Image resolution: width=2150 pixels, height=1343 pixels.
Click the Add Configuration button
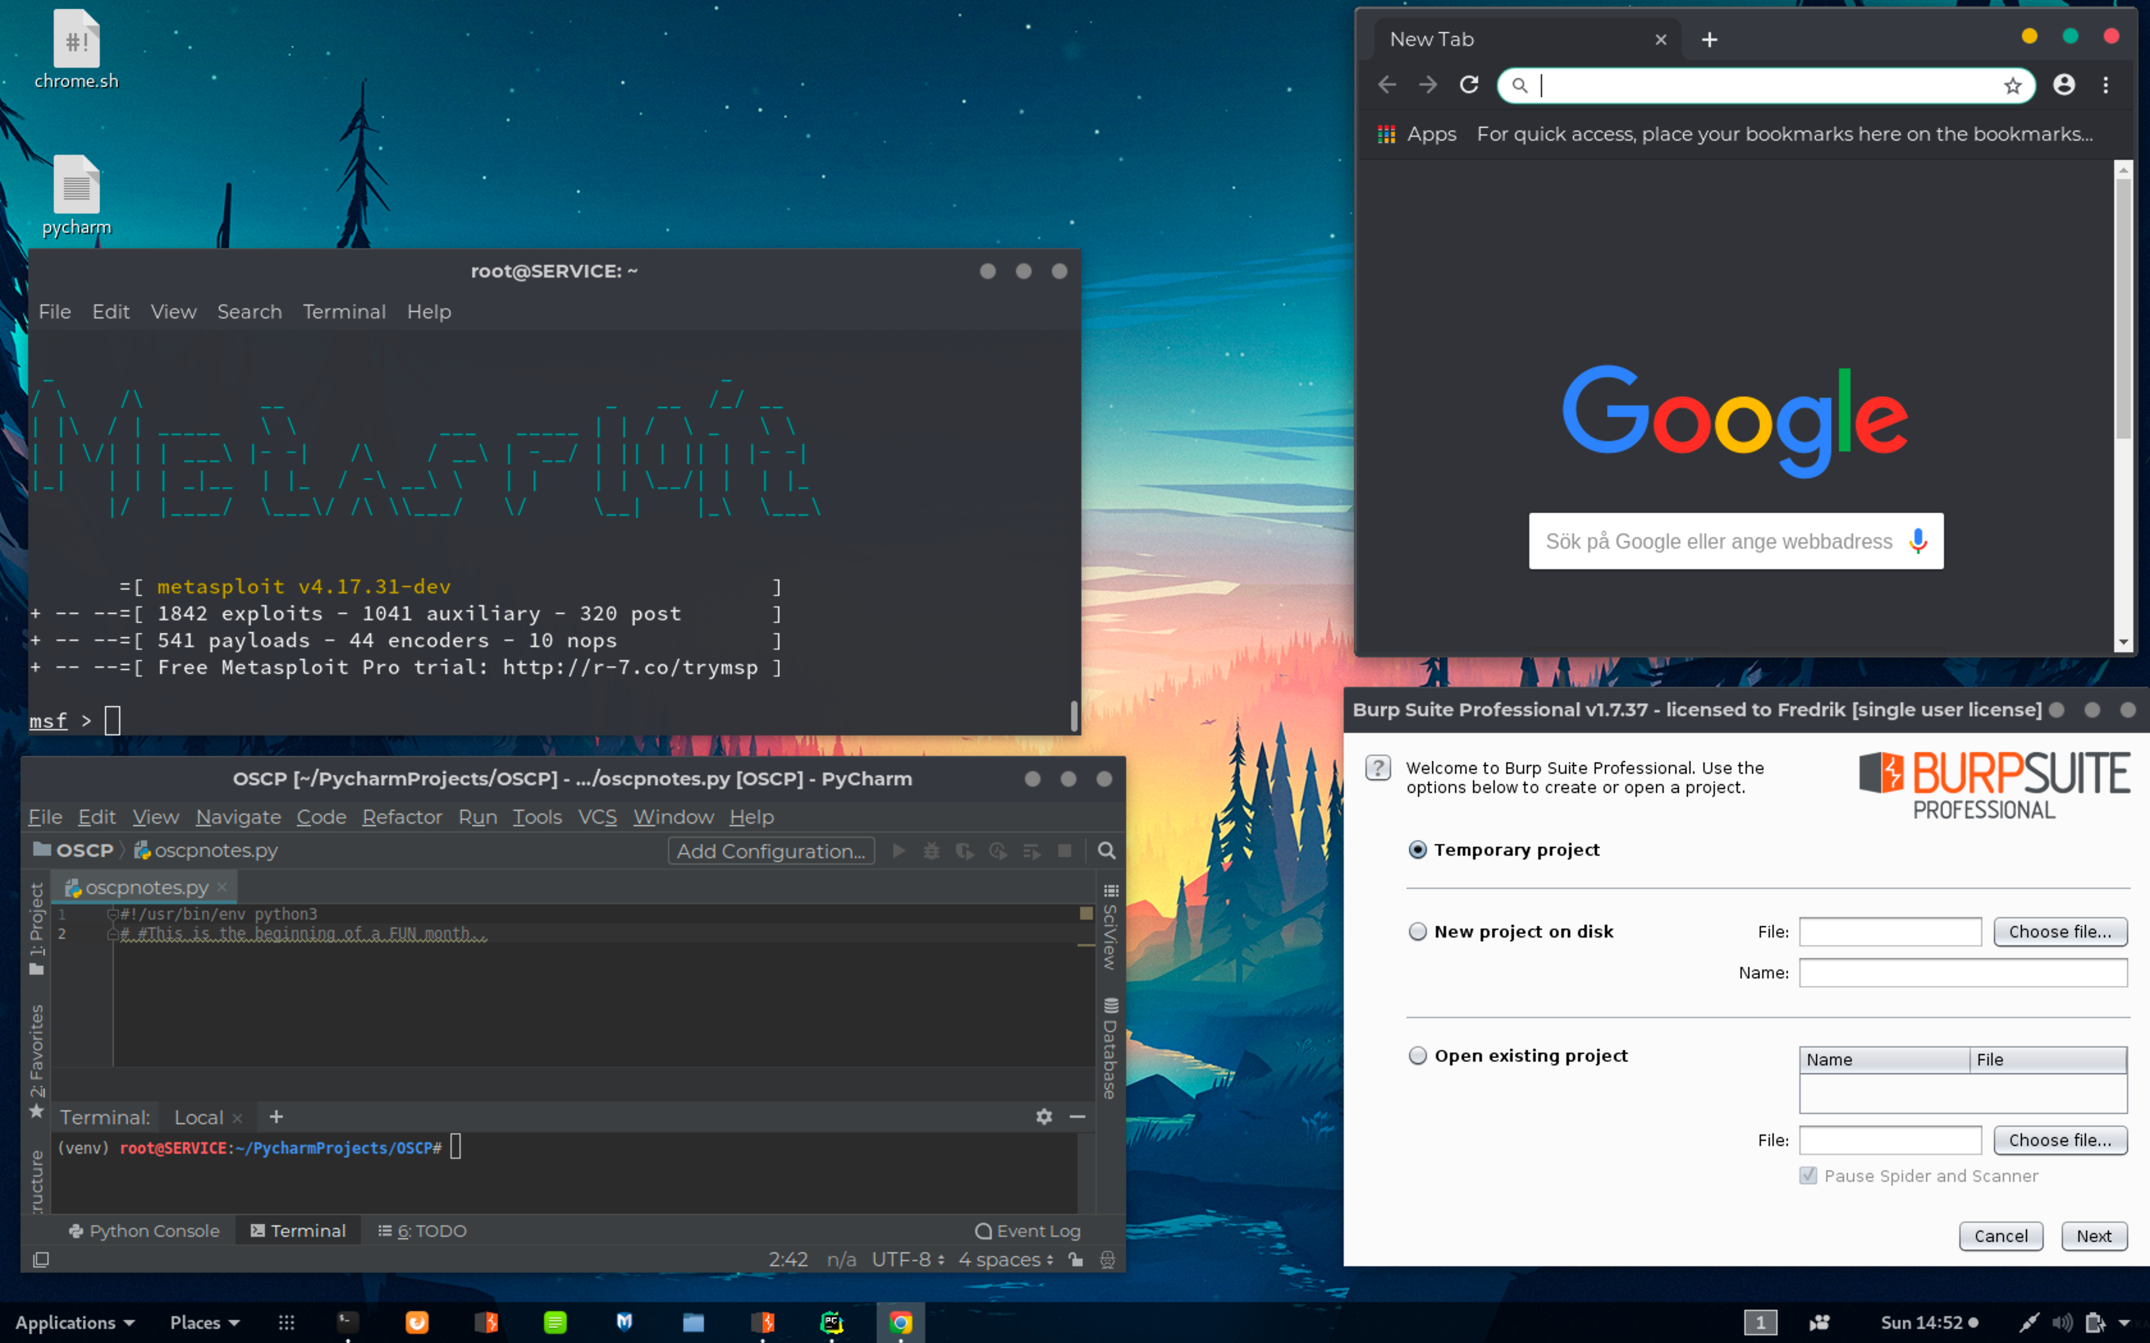click(770, 851)
